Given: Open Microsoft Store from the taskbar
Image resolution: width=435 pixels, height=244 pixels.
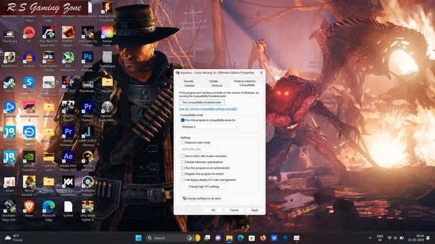Looking at the screenshot, I should coord(251,238).
